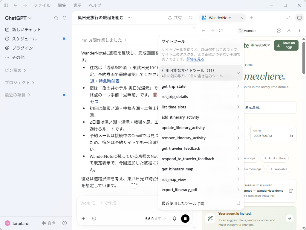Go back with the top-left arrow

pos(16,5)
